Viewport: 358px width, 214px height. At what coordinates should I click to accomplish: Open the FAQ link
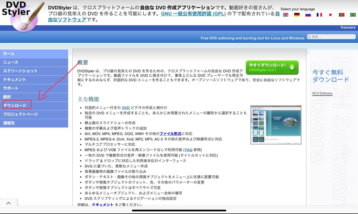point(189,150)
